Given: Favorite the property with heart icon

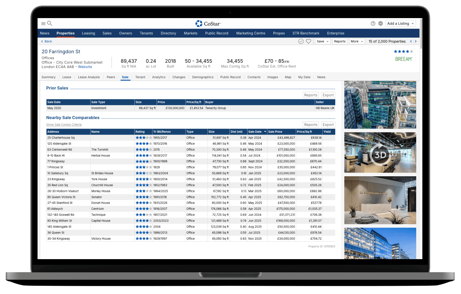Looking at the screenshot, I should 309,41.
